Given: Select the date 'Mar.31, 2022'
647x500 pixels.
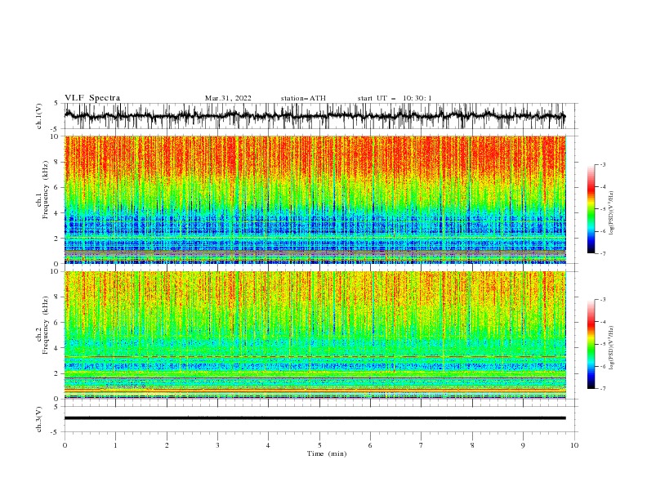Looking at the screenshot, I should (x=228, y=98).
